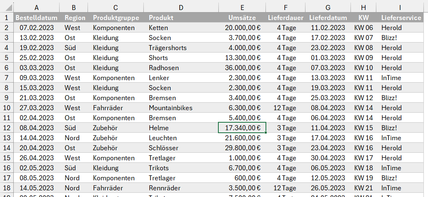Select the Rennräder product cell
The image size is (428, 197).
tap(181, 188)
